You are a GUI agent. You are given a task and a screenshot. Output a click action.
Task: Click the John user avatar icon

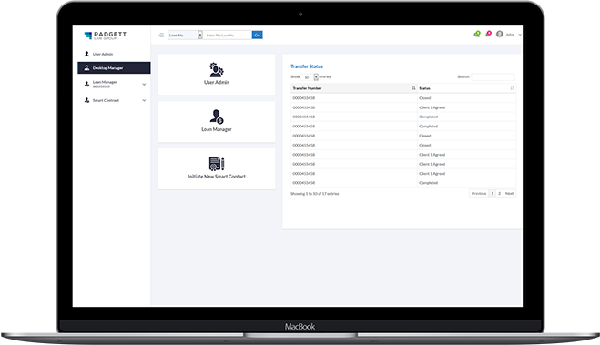click(x=499, y=34)
